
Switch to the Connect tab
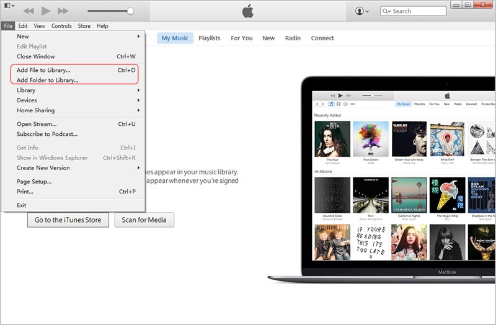tap(322, 38)
